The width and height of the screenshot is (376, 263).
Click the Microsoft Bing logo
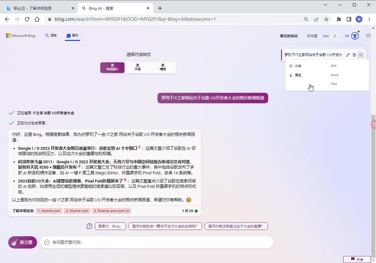(20, 36)
